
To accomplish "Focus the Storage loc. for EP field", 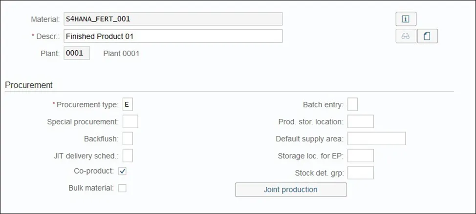I will pyautogui.click(x=360, y=156).
